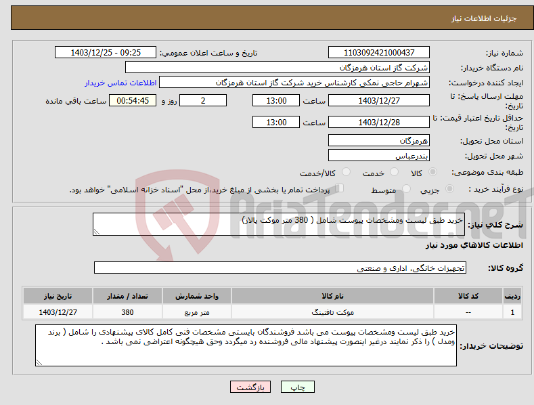This screenshot has height=405, width=534.
Task: Click the announcement date field 1403/12/25 - 09:25
Action: [106, 53]
